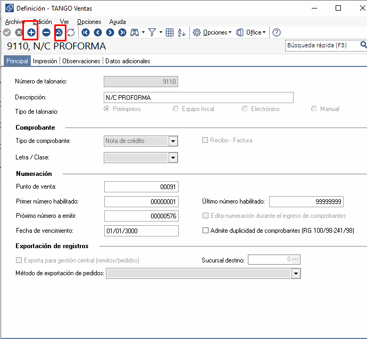Click the help question mark icon

[277, 32]
